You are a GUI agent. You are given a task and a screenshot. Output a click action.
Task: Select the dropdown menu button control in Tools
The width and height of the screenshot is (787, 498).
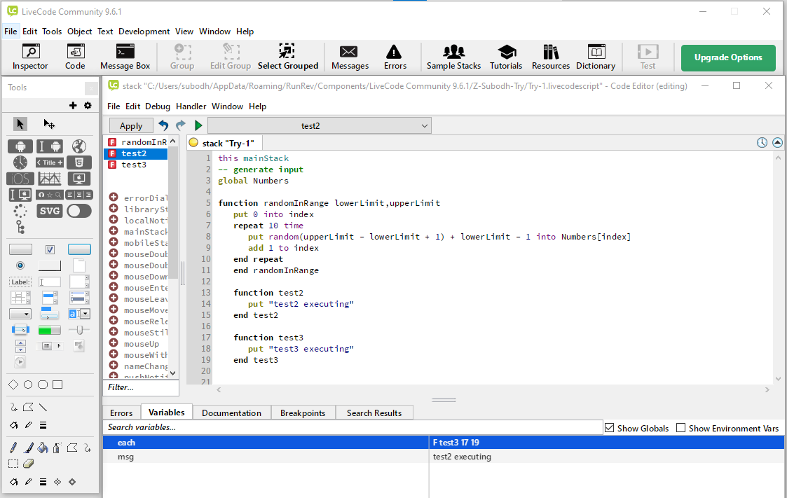coord(20,314)
